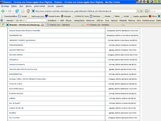161x121 pixels.
Task: Click the Hiztegi Batua toolbar button
Action: (79, 20)
